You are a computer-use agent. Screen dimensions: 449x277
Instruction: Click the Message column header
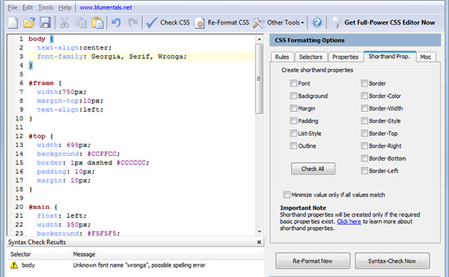(167, 254)
